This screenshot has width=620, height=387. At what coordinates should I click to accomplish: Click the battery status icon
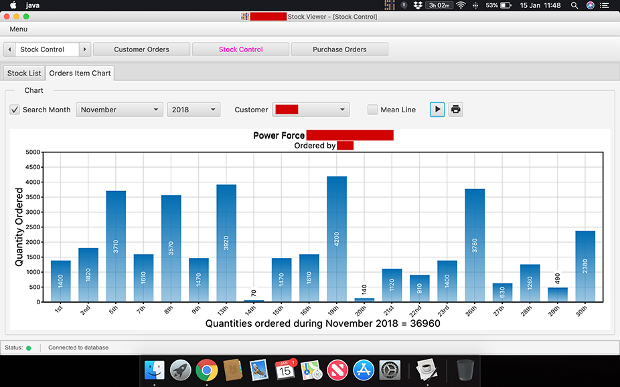(506, 5)
